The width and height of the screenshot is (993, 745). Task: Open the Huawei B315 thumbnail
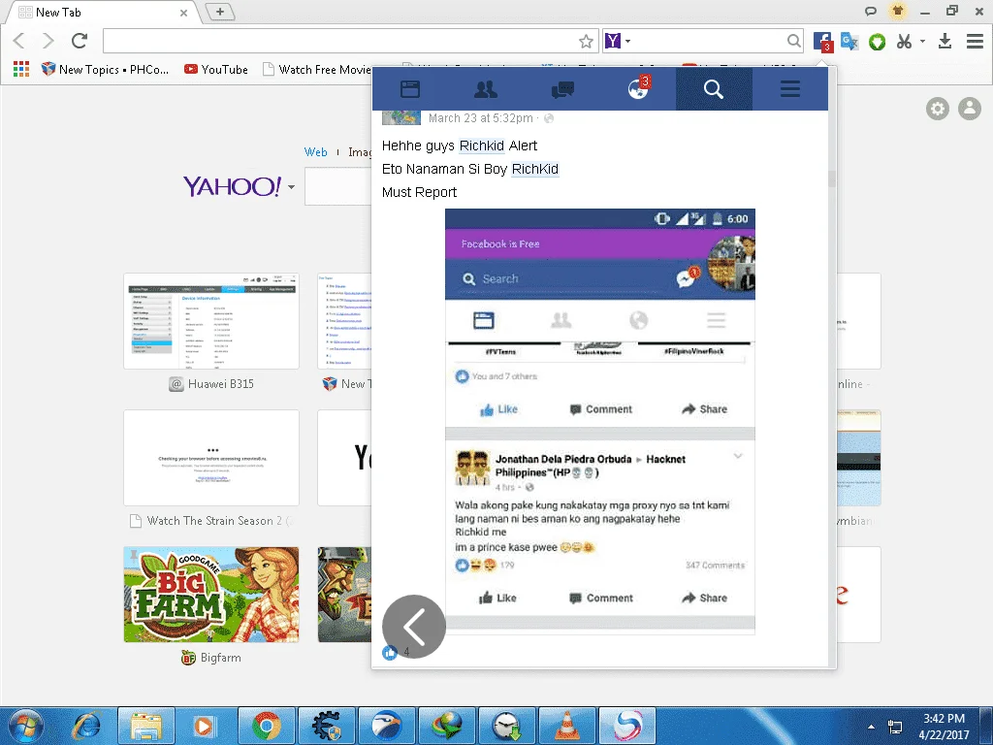coord(210,321)
